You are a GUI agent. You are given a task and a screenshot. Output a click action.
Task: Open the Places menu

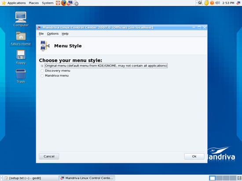(34, 3)
